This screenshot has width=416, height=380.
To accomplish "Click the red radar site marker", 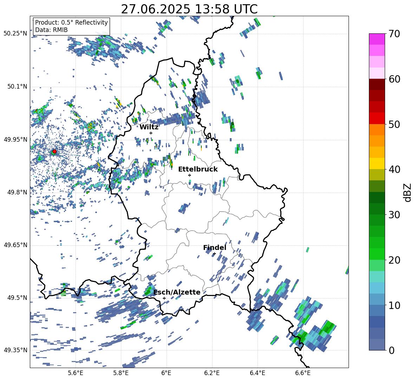I will pyautogui.click(x=54, y=152).
